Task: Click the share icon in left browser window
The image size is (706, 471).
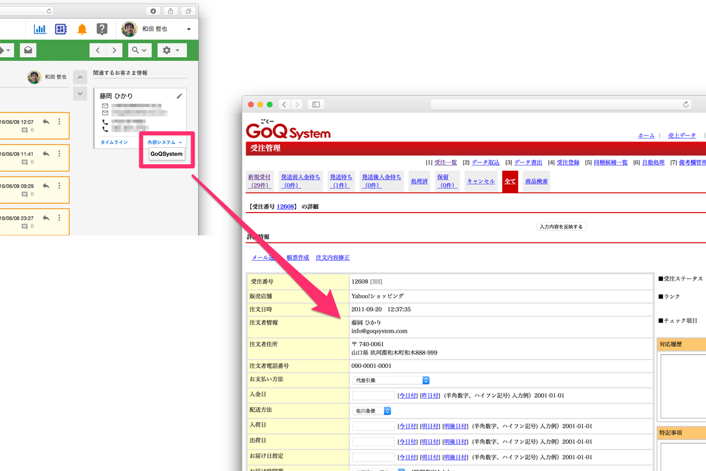Action: [x=171, y=11]
